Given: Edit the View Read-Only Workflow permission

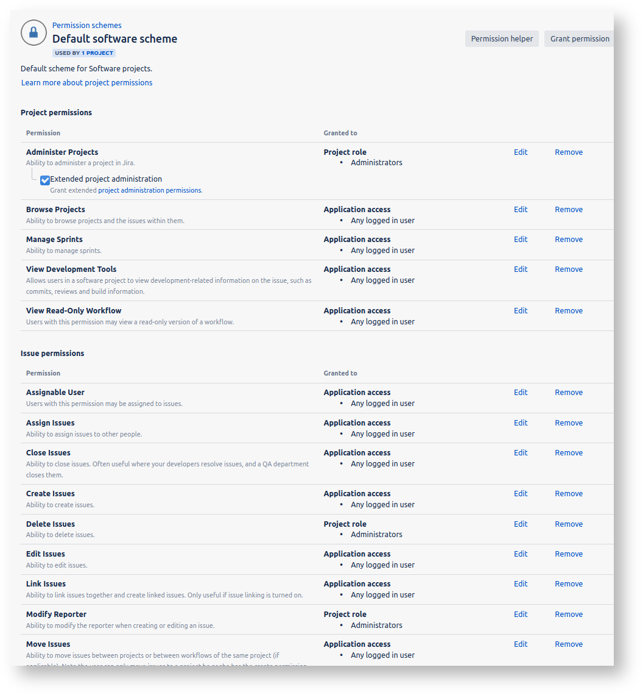Looking at the screenshot, I should pyautogui.click(x=520, y=311).
